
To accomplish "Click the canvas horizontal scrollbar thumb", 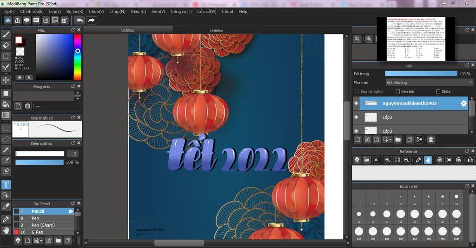I will click(x=179, y=243).
